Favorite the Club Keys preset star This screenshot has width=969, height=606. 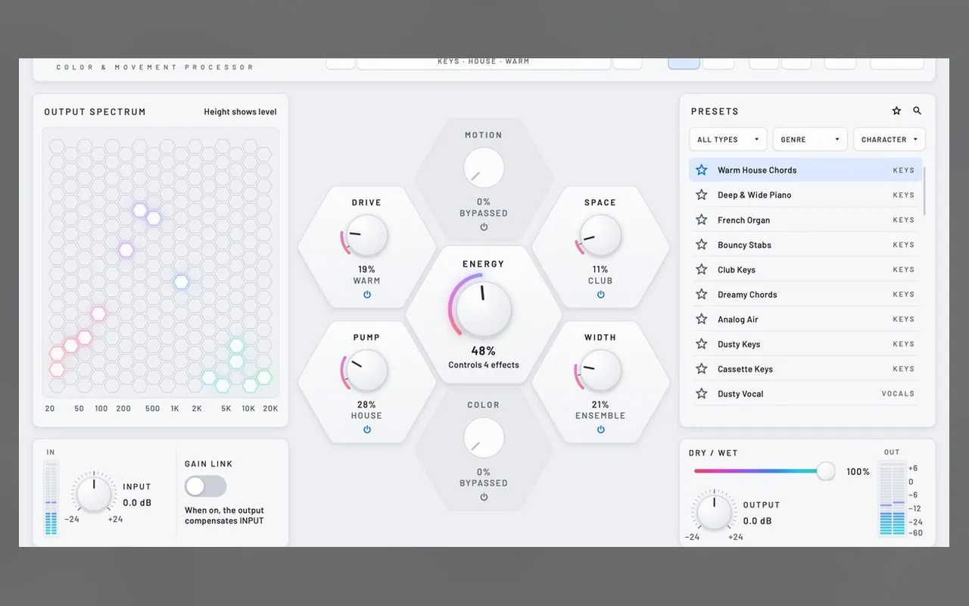pos(702,270)
